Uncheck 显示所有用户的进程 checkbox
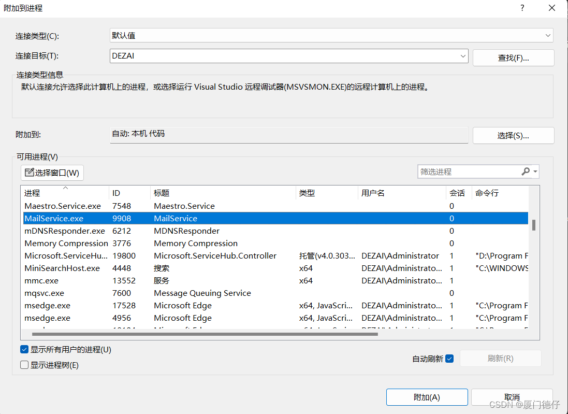 point(24,349)
